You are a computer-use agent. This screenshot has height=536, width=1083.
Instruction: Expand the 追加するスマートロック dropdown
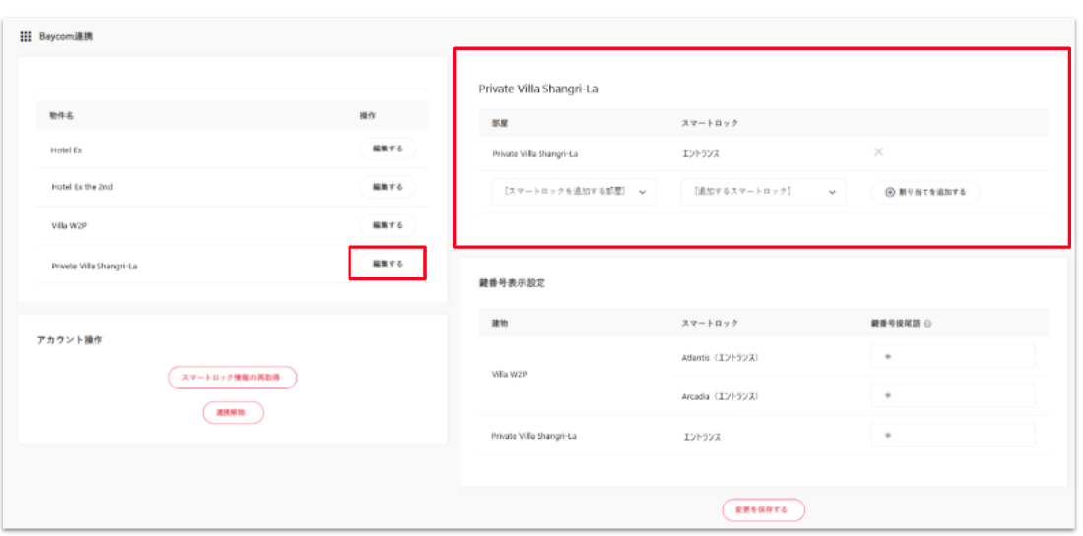coord(763,192)
